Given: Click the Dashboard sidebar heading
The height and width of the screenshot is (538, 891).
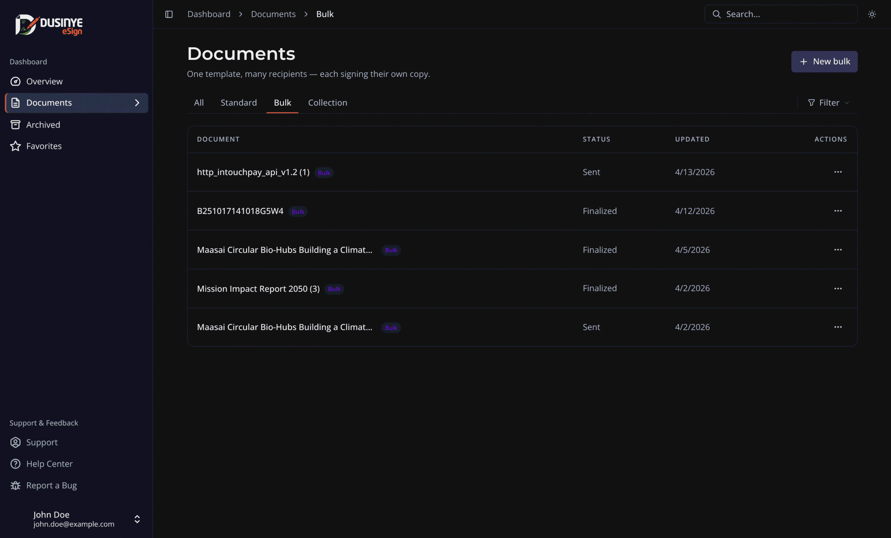Looking at the screenshot, I should pos(28,62).
